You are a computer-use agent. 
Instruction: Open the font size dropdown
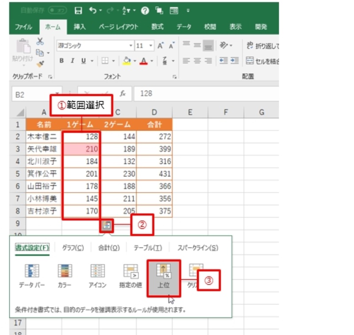[151, 46]
